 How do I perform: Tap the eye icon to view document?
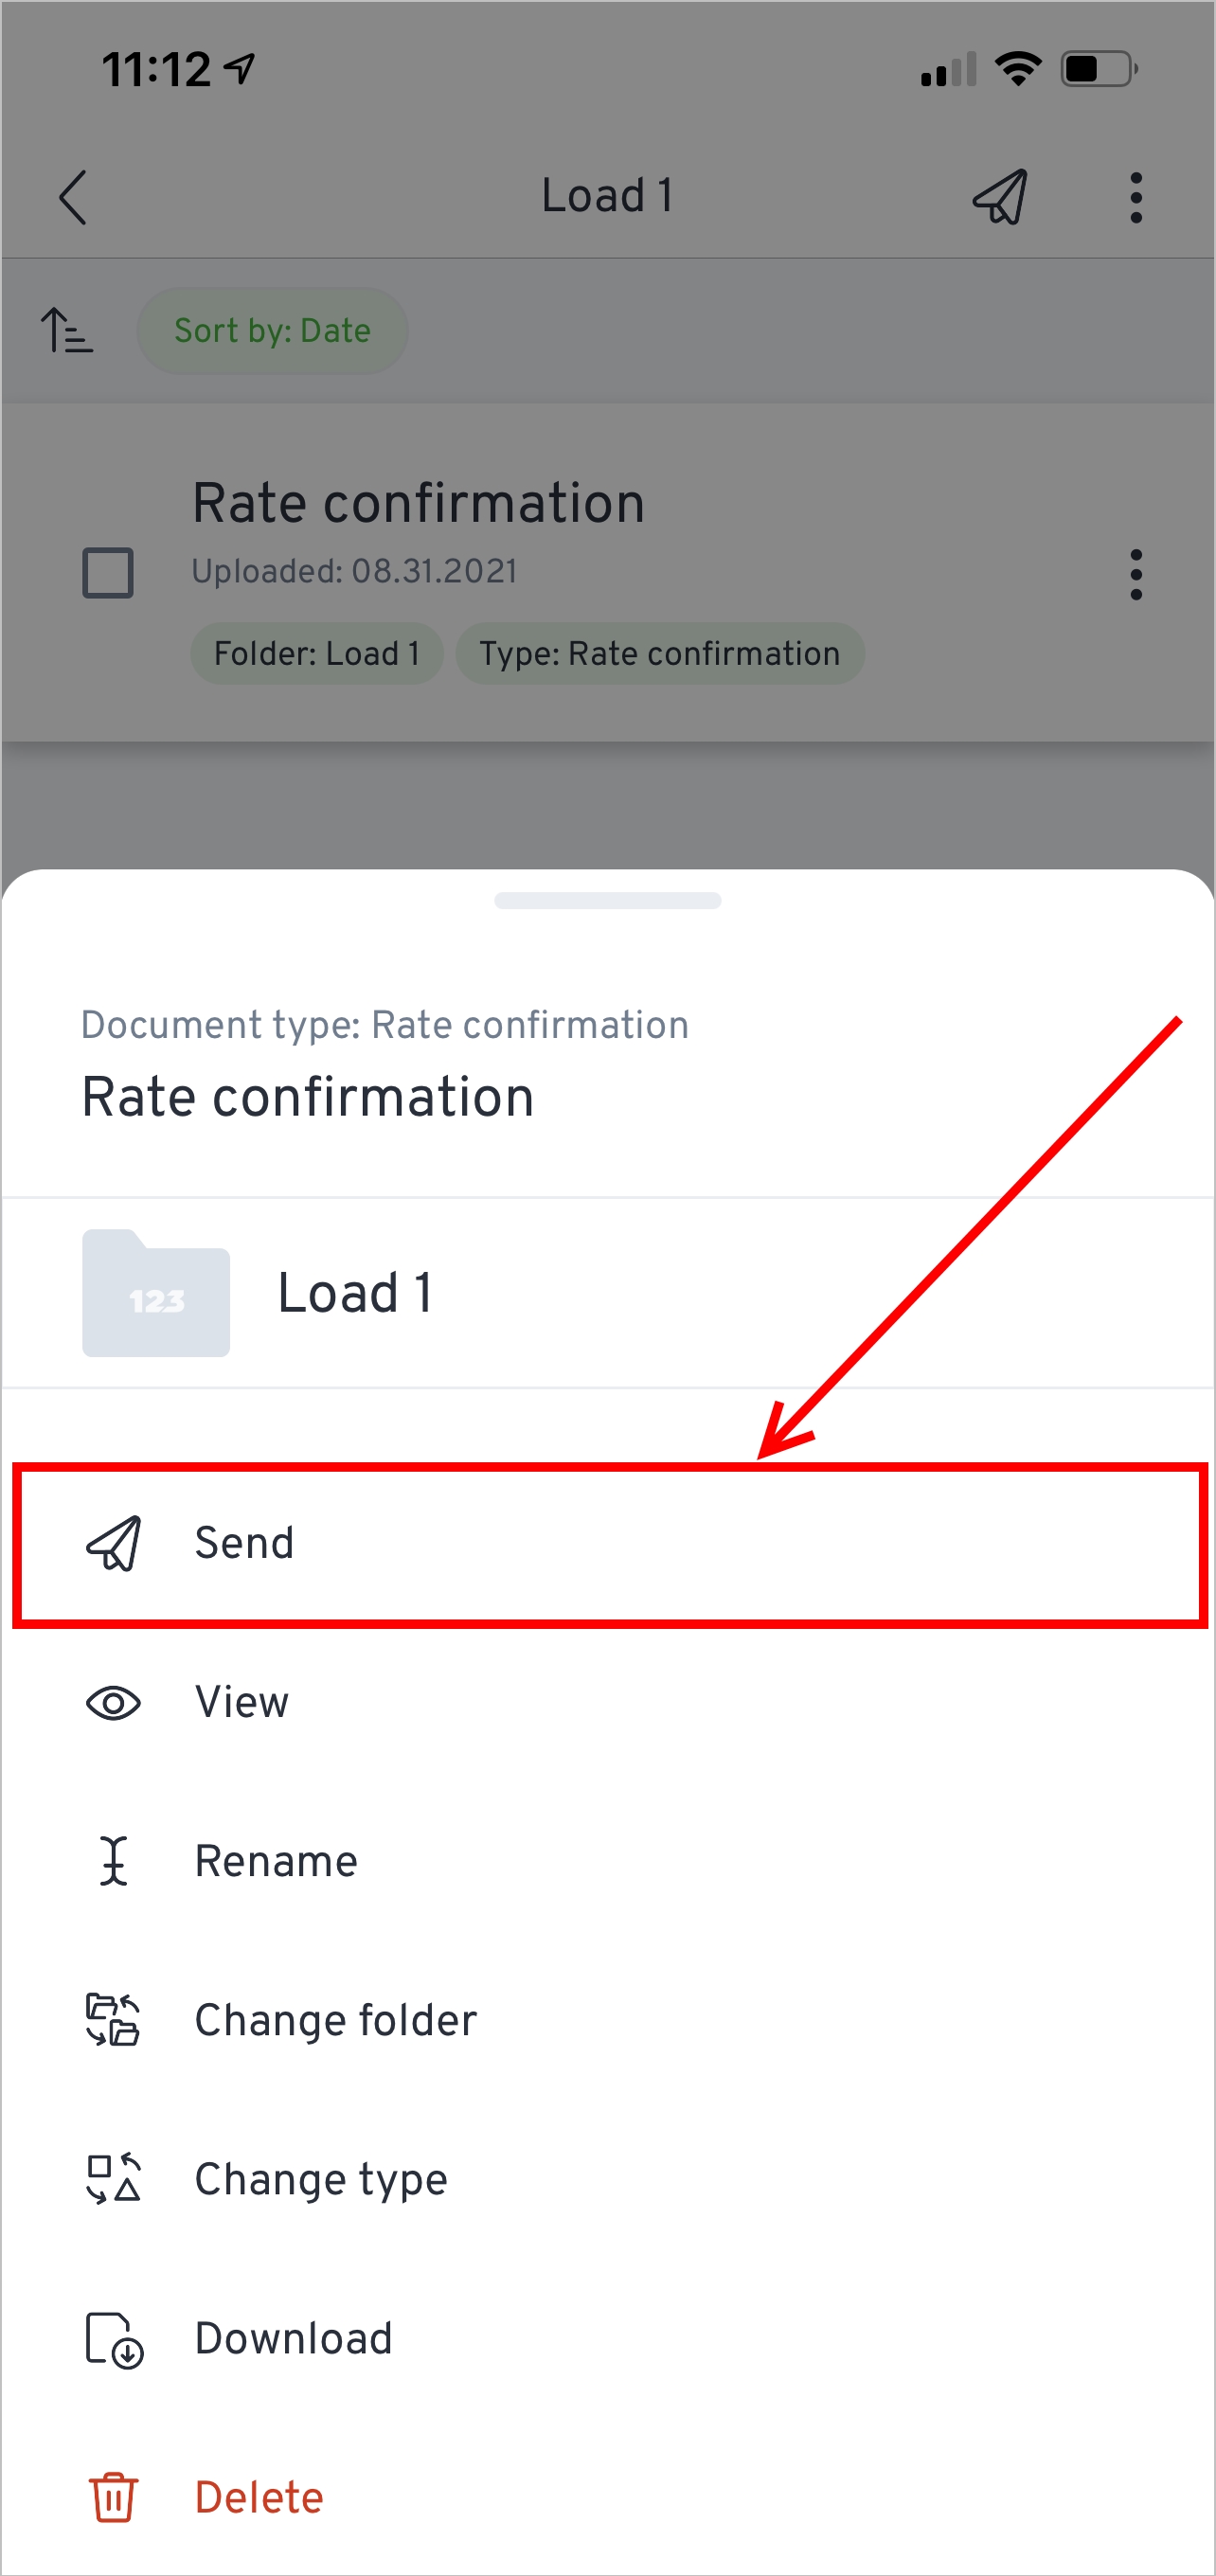click(x=113, y=1703)
